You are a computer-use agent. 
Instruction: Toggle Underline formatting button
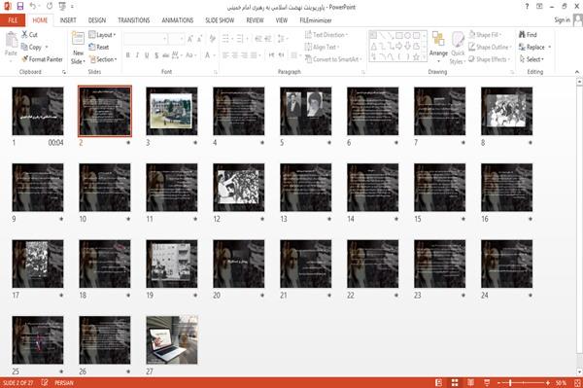click(x=147, y=55)
